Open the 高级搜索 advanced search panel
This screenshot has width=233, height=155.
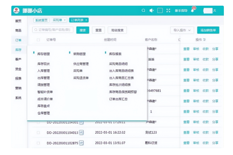(x=117, y=30)
